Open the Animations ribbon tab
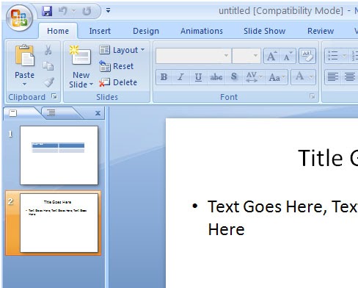The height and width of the screenshot is (288, 358). tap(202, 31)
